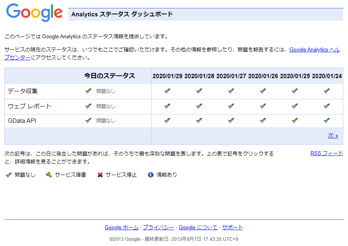
Task: Click ウェブ レポート checkmark for 2020/01/28
Action: 199,106
